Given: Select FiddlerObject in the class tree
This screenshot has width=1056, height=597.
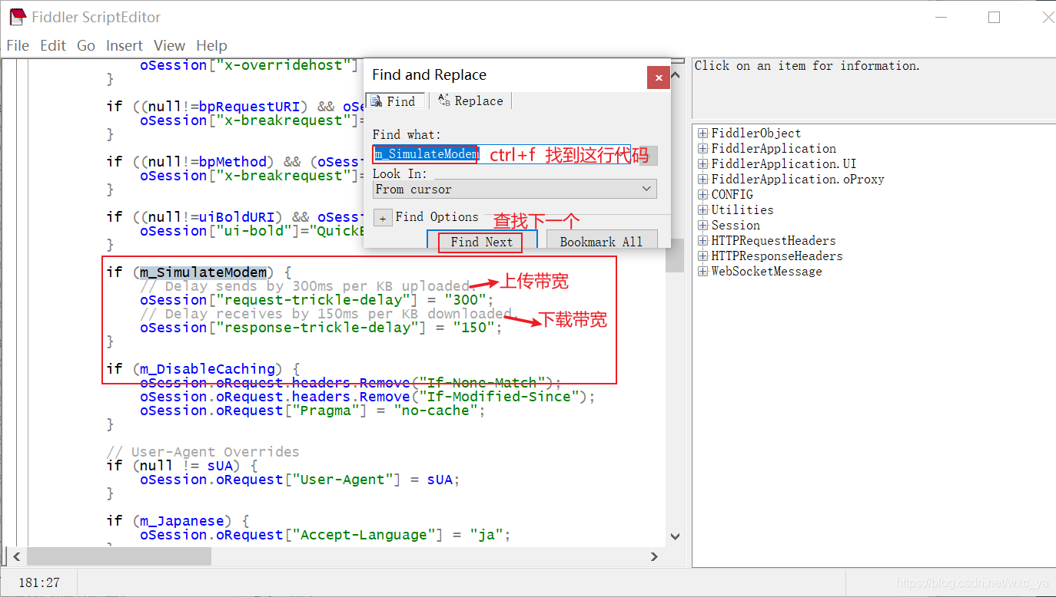Looking at the screenshot, I should tap(756, 134).
